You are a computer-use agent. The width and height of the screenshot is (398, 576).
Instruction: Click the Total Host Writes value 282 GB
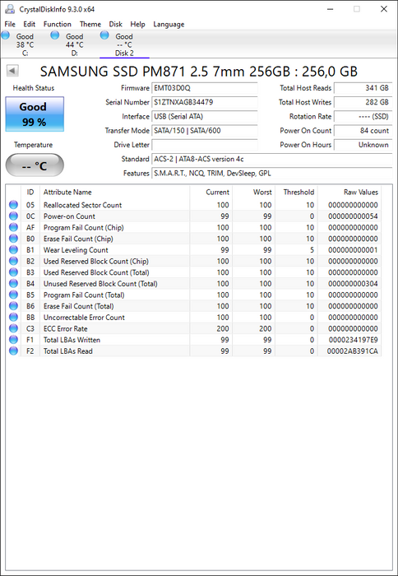click(363, 102)
